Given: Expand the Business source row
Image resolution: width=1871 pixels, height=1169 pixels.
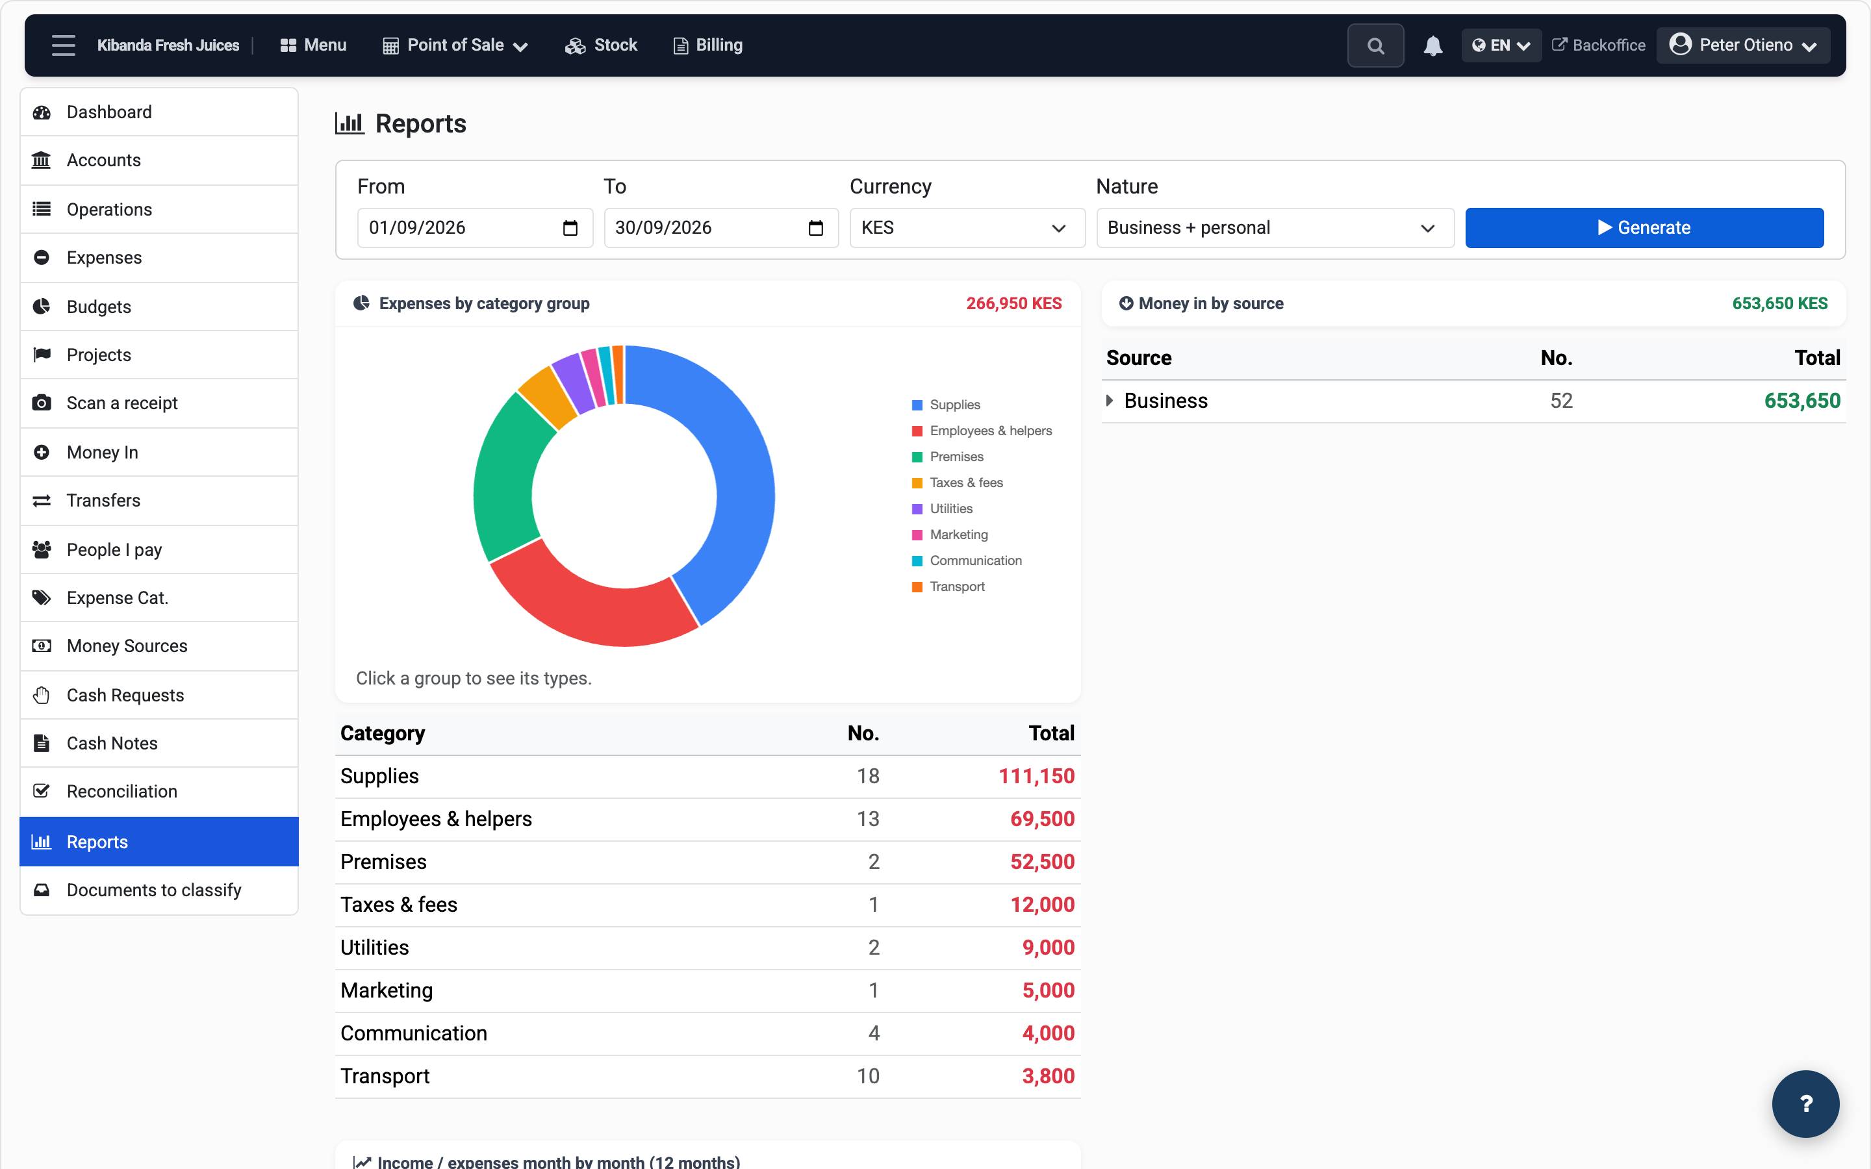Looking at the screenshot, I should [x=1110, y=401].
